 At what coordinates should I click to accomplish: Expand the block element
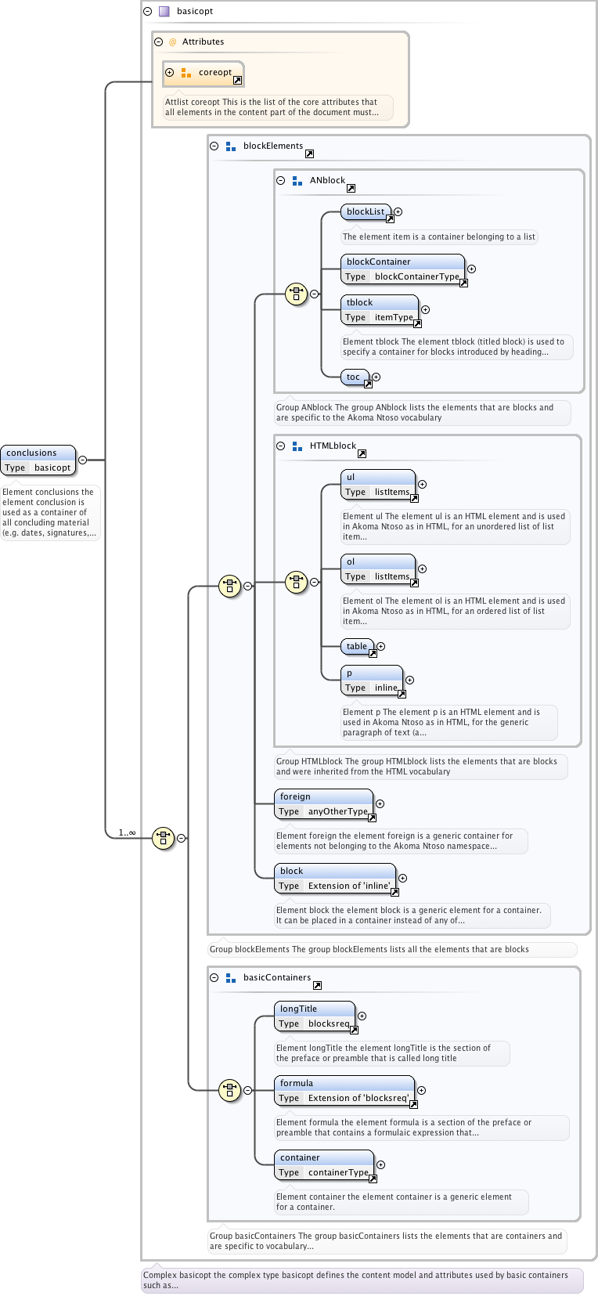[402, 878]
